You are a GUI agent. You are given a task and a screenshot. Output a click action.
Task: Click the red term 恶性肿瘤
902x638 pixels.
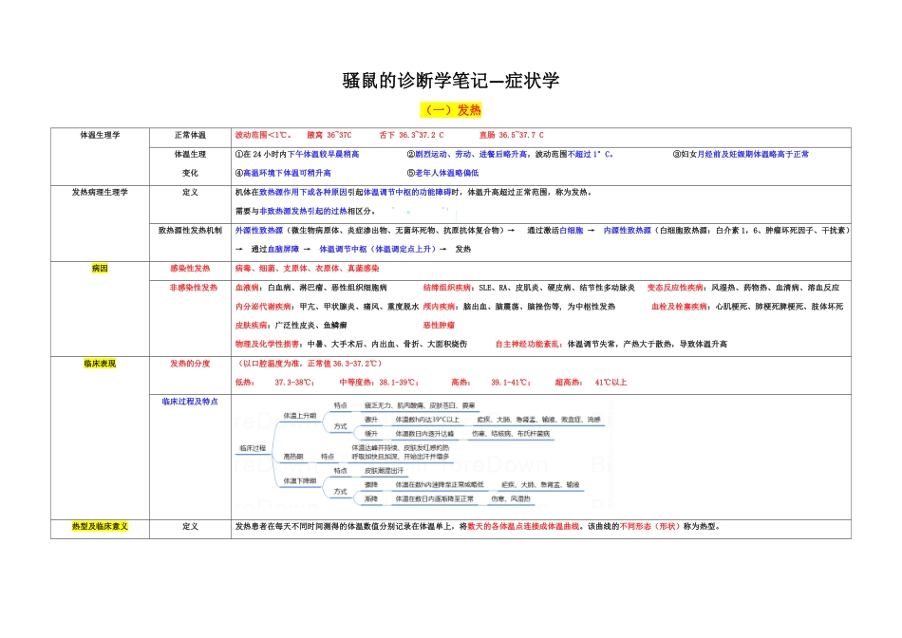coord(439,325)
